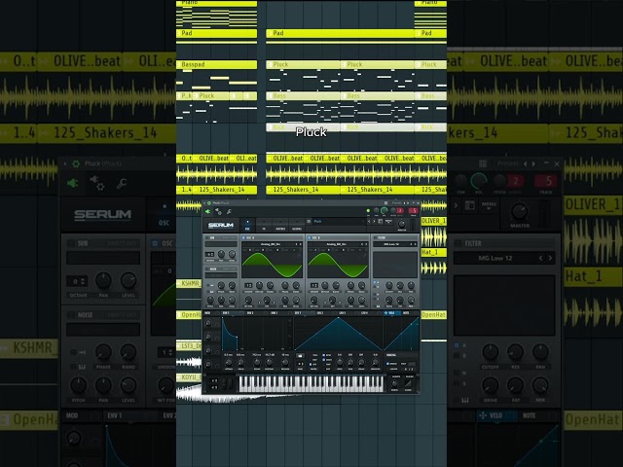Toggle the NOISE oscillator enable box

pos(207,269)
